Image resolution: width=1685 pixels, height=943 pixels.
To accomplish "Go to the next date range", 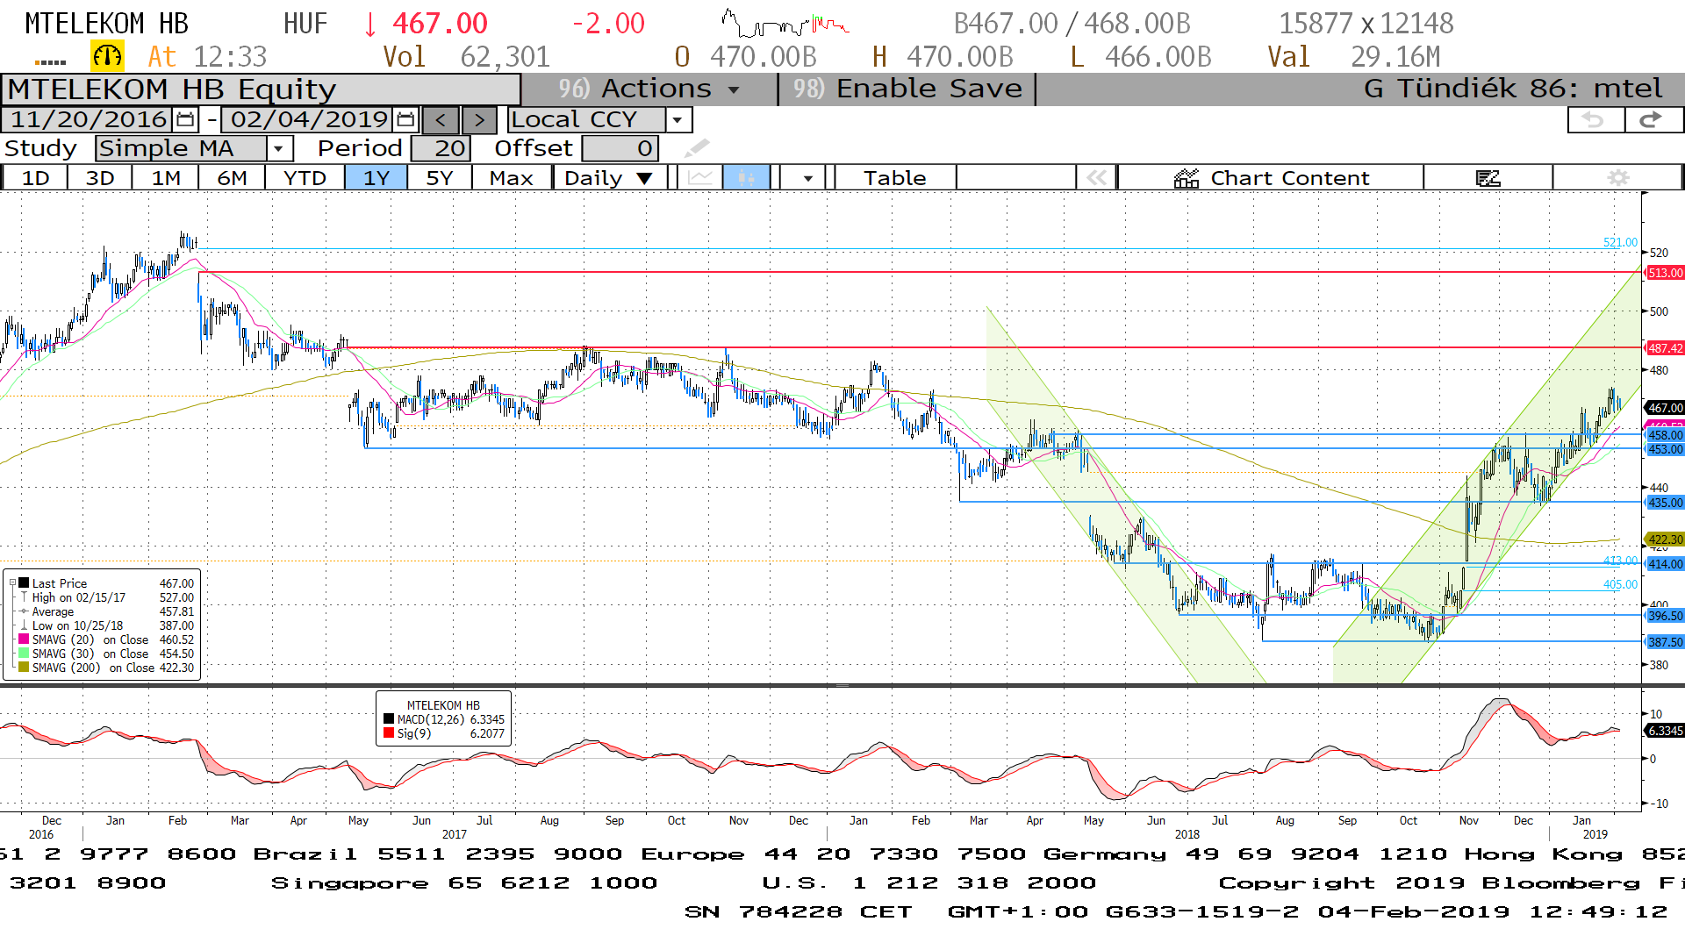I will click(x=479, y=119).
